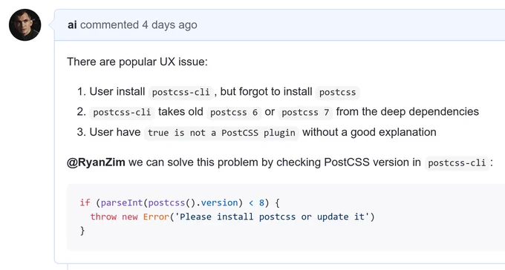Click the 'postcss 7' inline code
This screenshot has width=505, height=270.
(305, 112)
